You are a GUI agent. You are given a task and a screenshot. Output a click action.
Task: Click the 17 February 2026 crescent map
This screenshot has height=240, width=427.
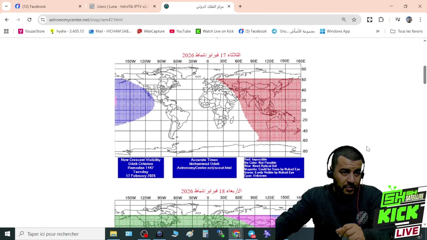(x=208, y=110)
